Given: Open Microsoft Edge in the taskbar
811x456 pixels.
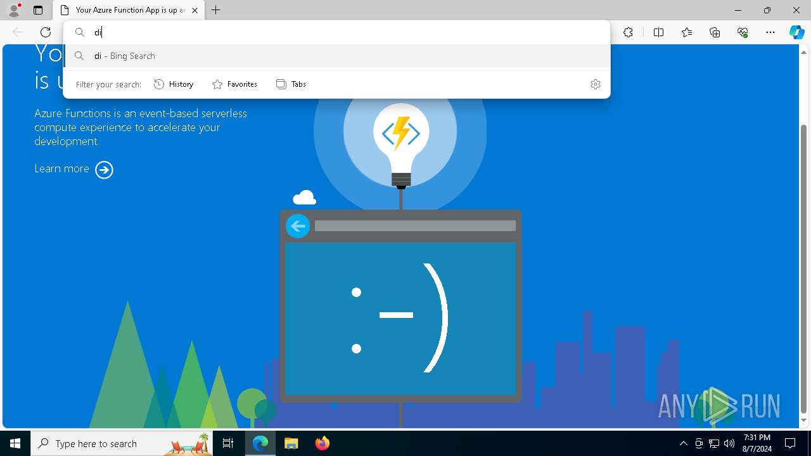Looking at the screenshot, I should tap(260, 443).
